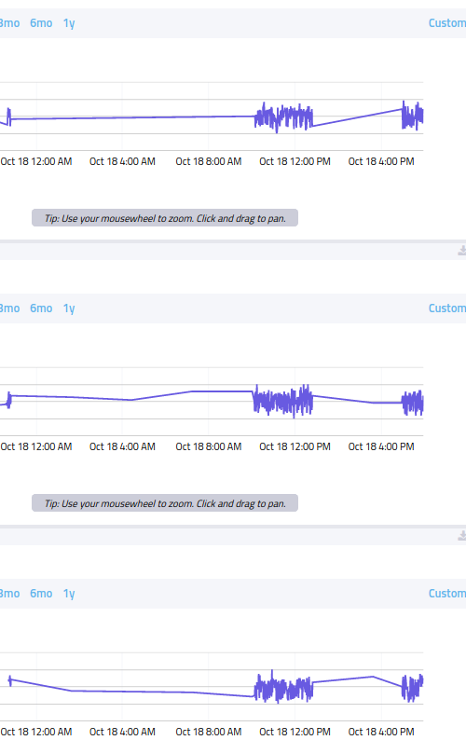This screenshot has width=466, height=754.
Task: Click data cluster after 4:00 PM in middle chart
Action: 413,403
